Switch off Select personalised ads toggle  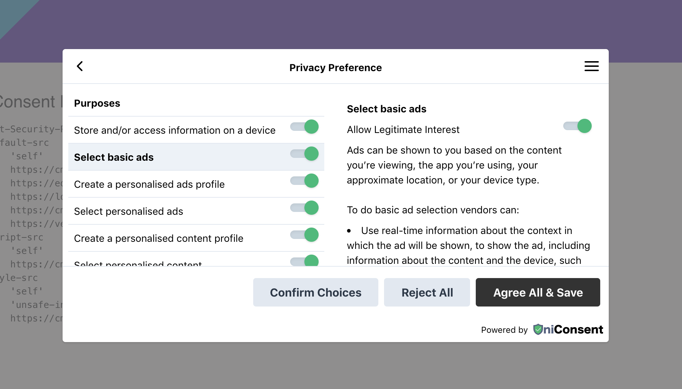coord(304,208)
